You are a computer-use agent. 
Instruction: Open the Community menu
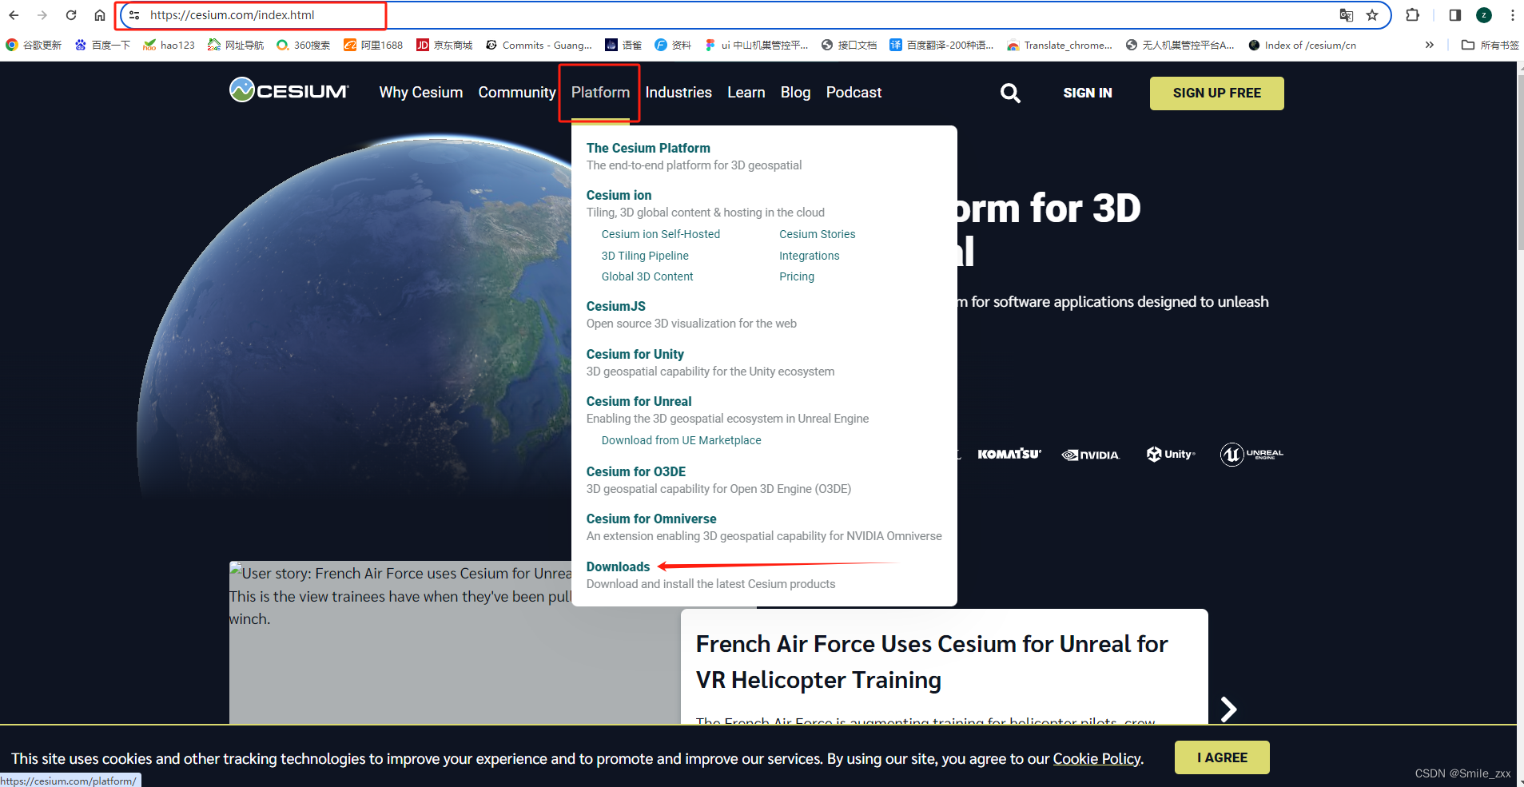point(517,93)
